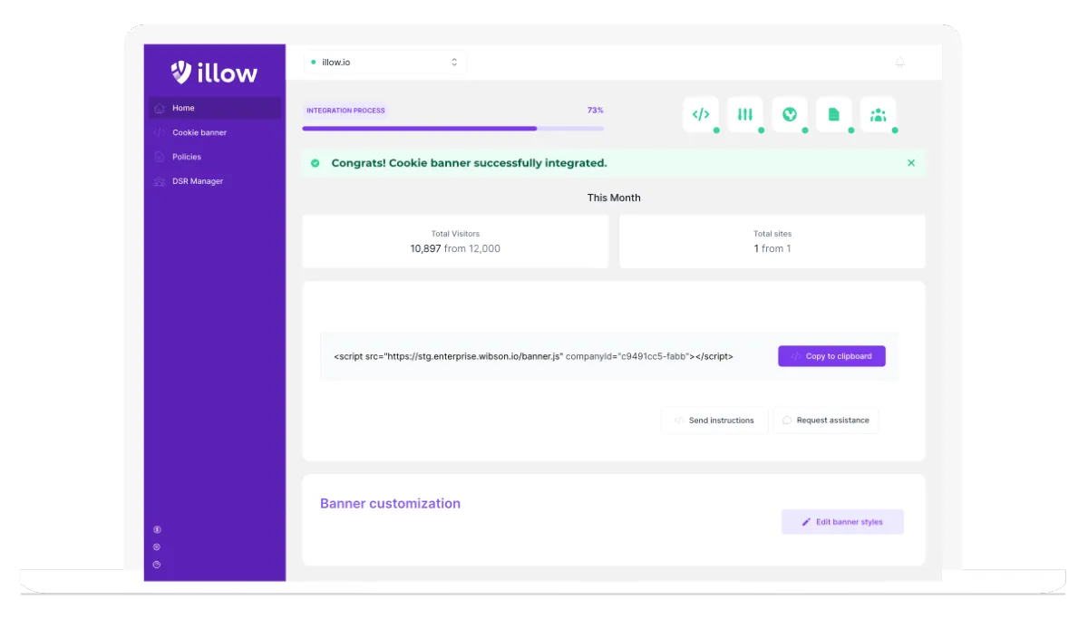Click the Congrats cookie banner integrated message
Viewport: 1088px width, 619px height.
pos(469,163)
